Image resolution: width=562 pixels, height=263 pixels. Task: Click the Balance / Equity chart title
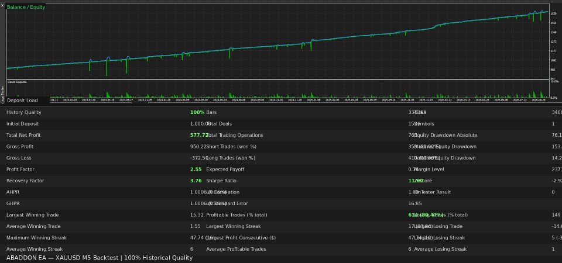click(26, 7)
